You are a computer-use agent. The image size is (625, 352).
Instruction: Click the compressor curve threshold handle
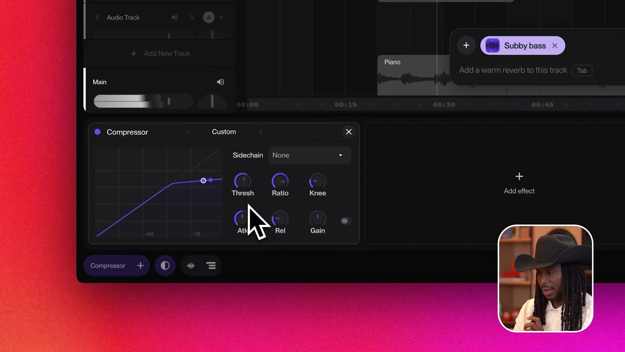(x=203, y=181)
